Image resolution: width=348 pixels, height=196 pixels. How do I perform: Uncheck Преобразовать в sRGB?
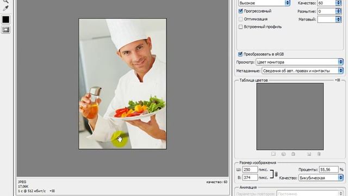(x=240, y=54)
